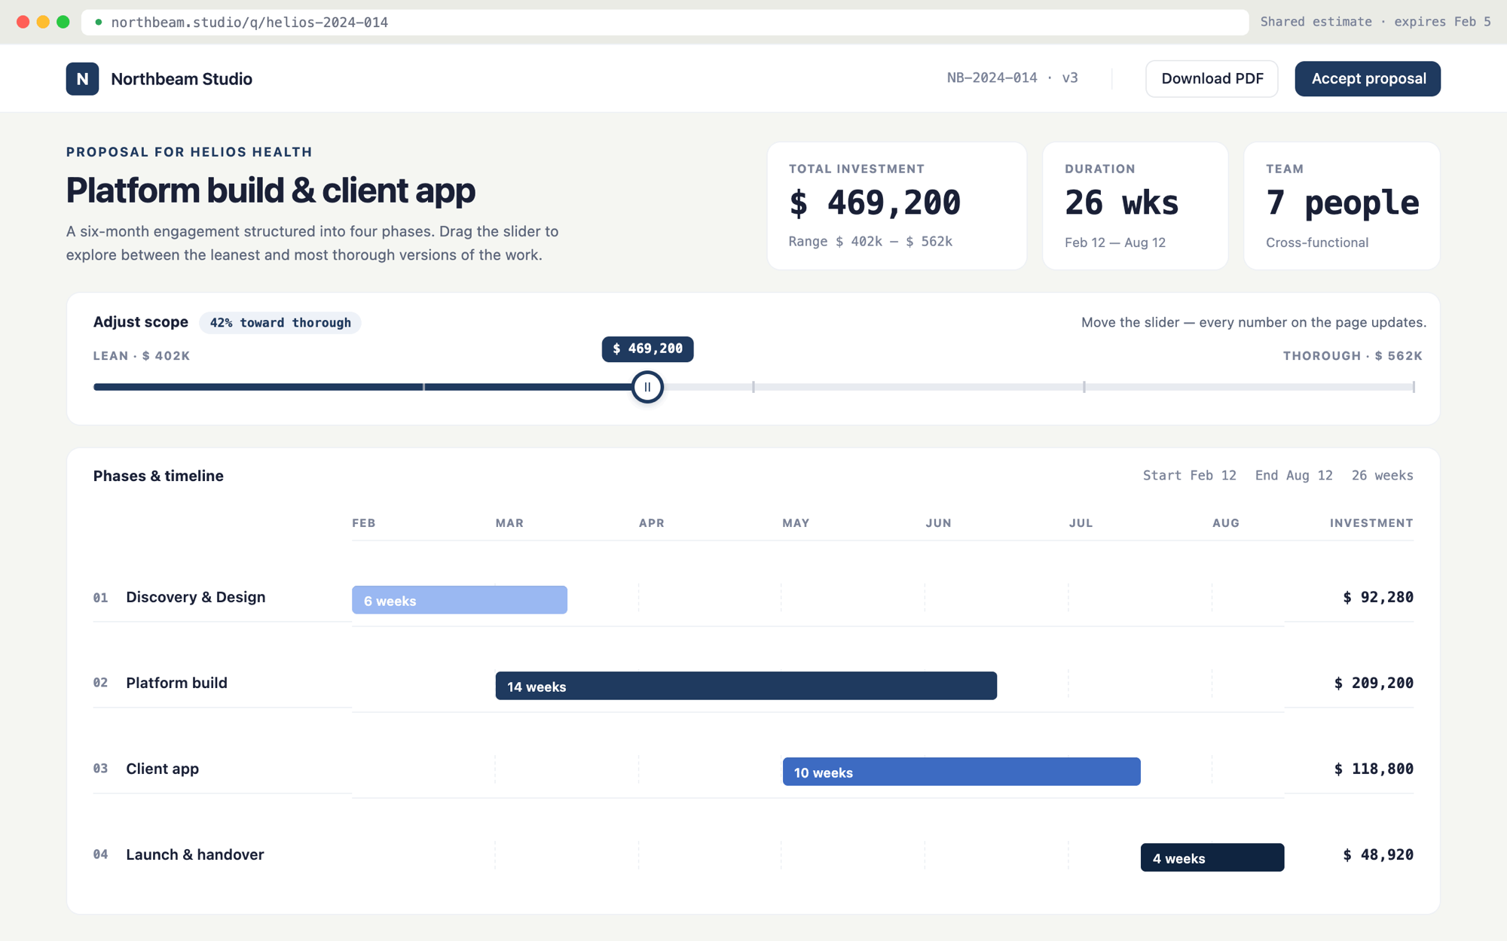1507x941 pixels.
Task: Select the Client app 10 weeks bar
Action: (961, 772)
